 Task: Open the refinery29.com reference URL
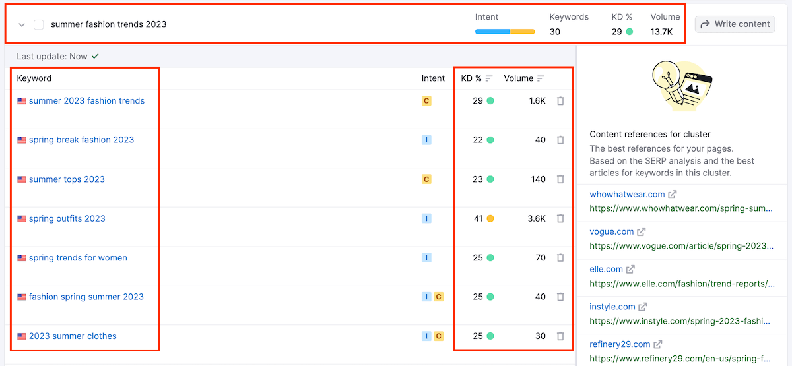[680, 359]
